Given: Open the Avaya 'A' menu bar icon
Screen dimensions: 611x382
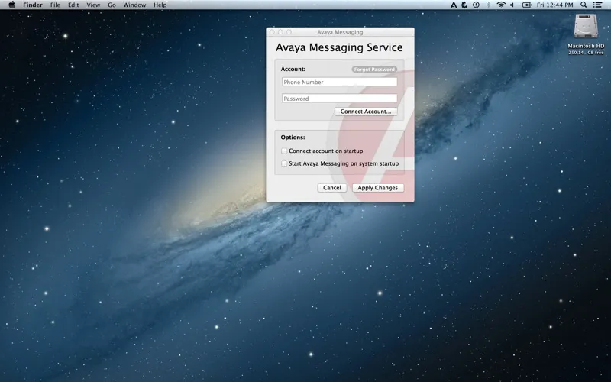Looking at the screenshot, I should 454,5.
